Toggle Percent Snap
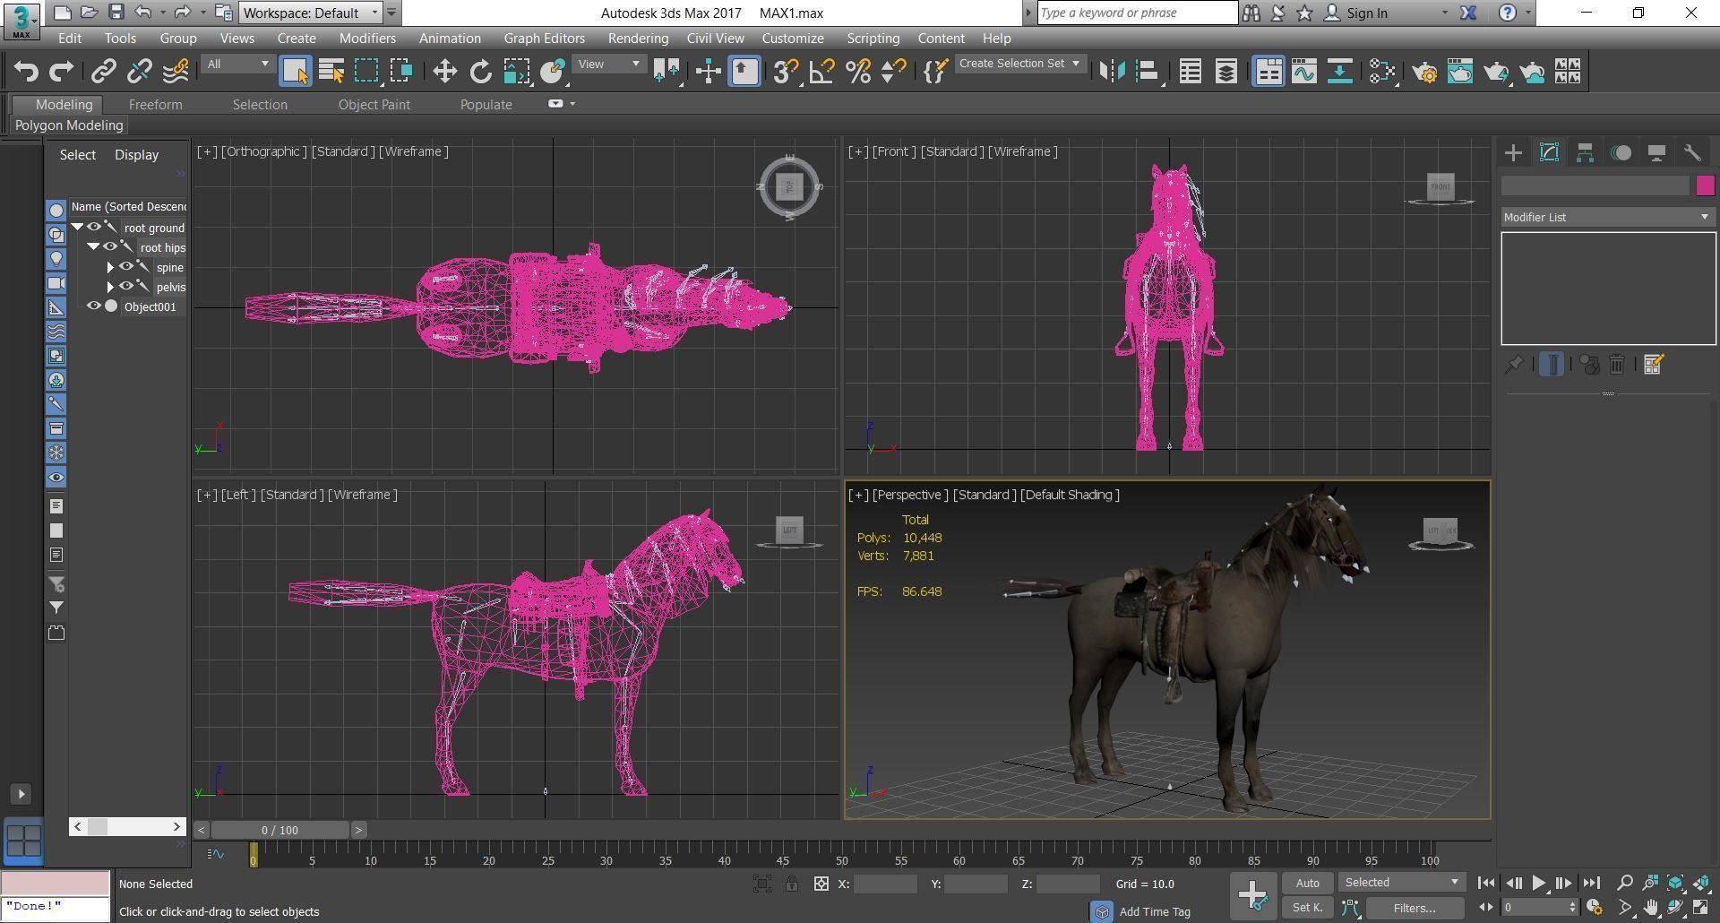The height and width of the screenshot is (923, 1720). 858,71
